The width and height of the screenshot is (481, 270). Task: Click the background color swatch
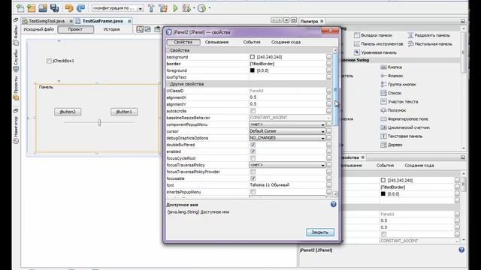tap(253, 57)
